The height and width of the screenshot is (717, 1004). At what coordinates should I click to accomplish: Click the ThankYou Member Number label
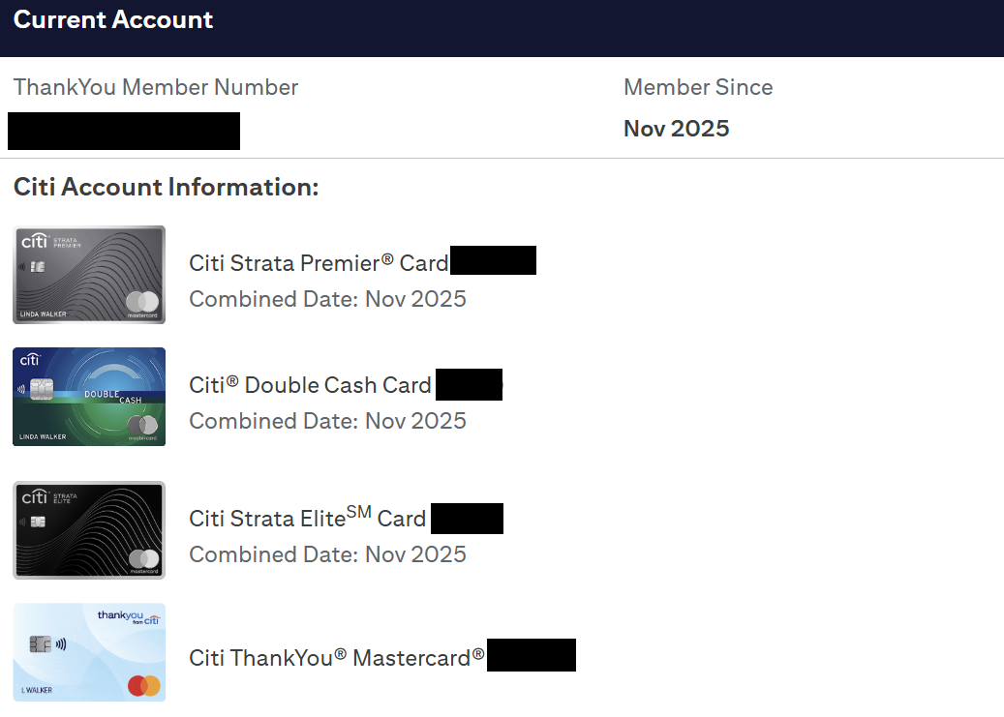point(156,87)
